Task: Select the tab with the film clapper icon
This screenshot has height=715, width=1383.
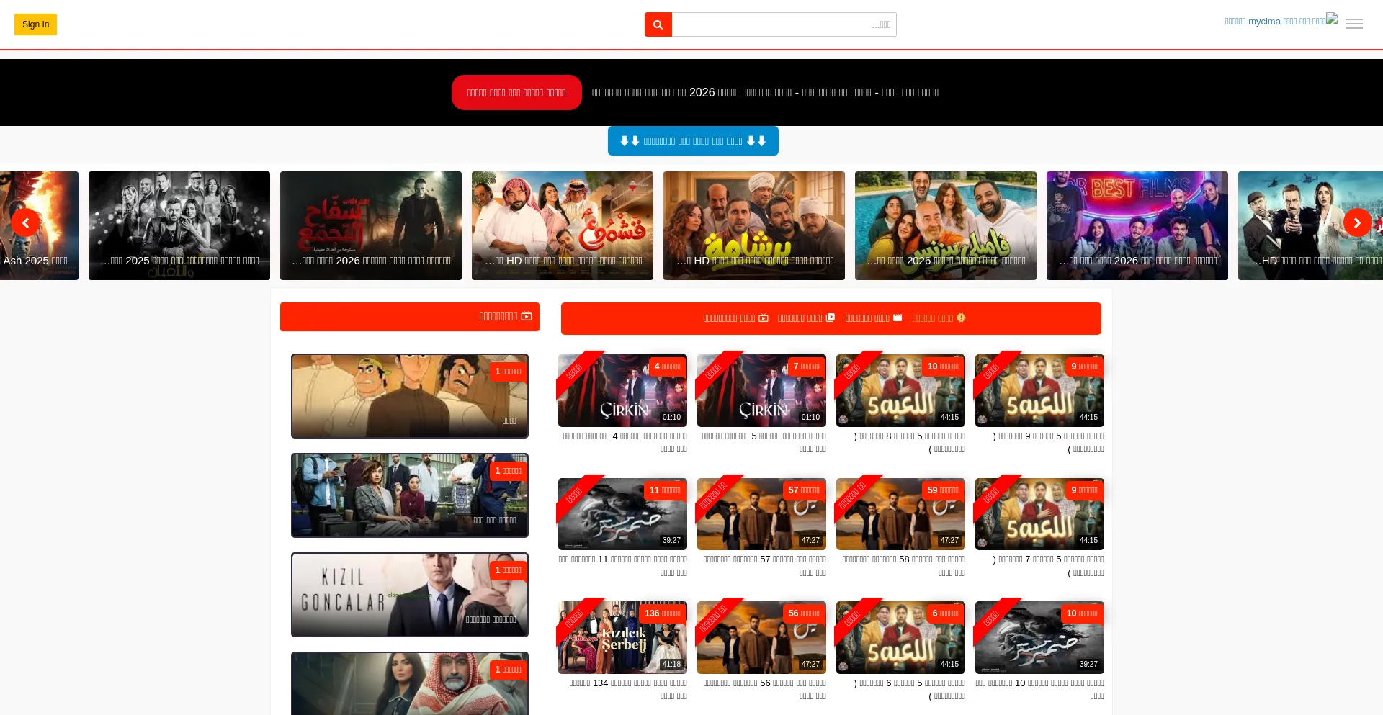Action: (874, 318)
